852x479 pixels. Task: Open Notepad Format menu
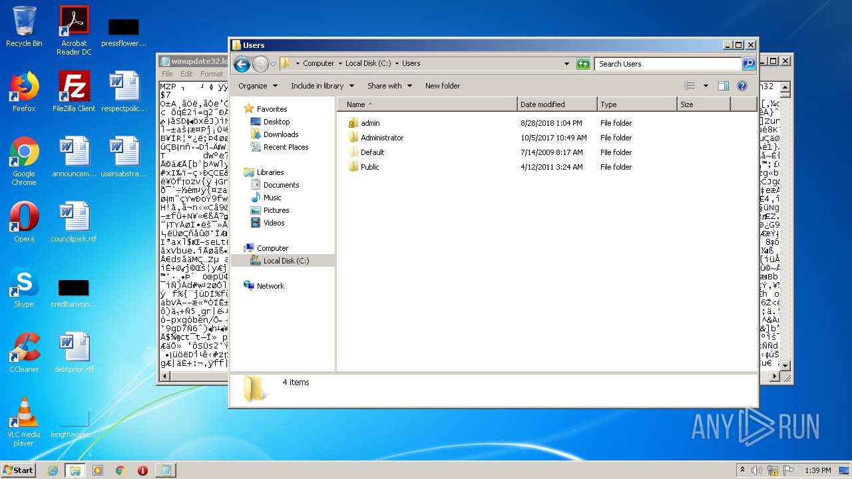212,74
